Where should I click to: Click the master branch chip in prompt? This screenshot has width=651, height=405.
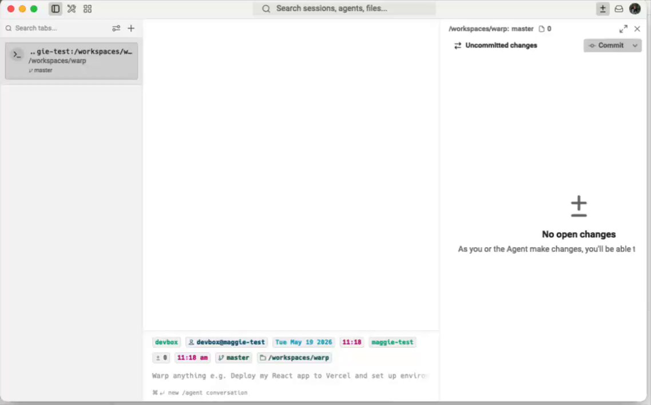pyautogui.click(x=234, y=358)
